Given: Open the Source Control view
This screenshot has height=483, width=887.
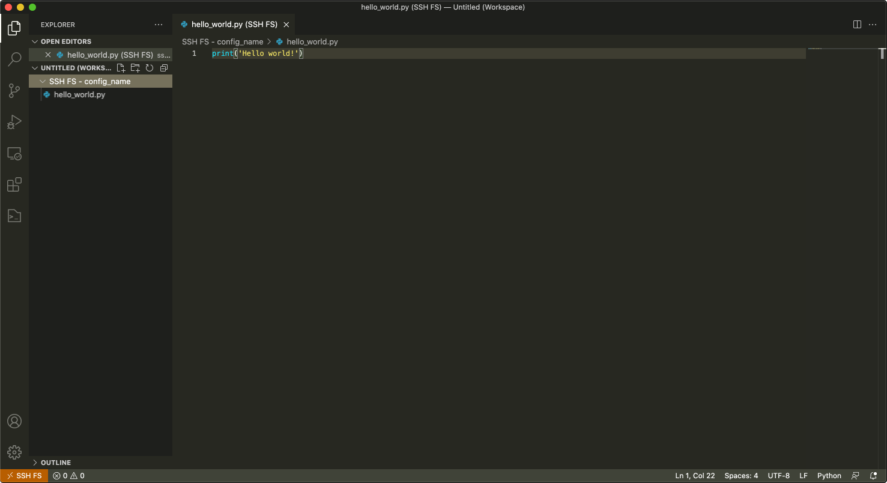Looking at the screenshot, I should 14,91.
